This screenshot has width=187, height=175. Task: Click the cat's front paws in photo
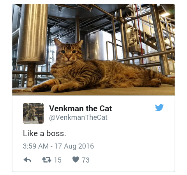pyautogui.click(x=52, y=88)
